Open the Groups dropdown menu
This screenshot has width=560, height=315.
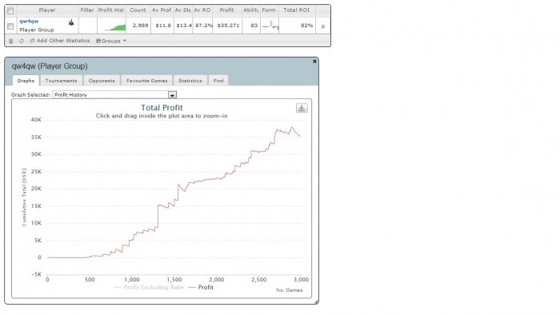click(111, 41)
